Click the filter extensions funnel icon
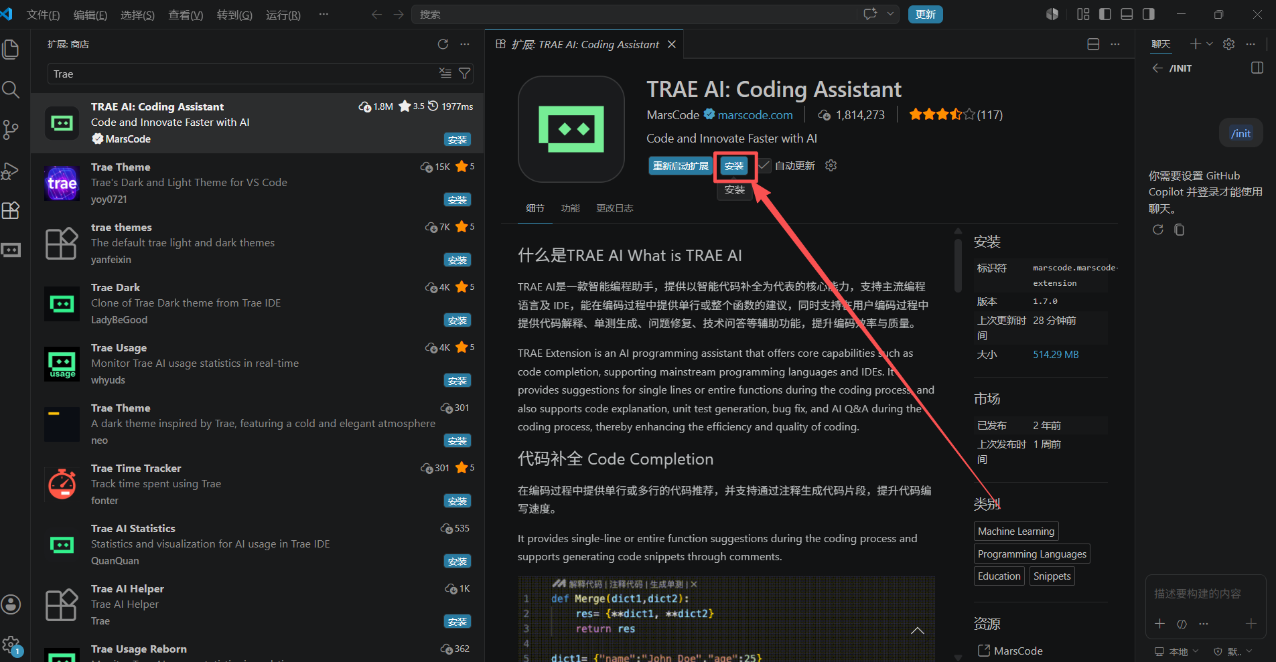This screenshot has width=1276, height=662. pos(464,73)
